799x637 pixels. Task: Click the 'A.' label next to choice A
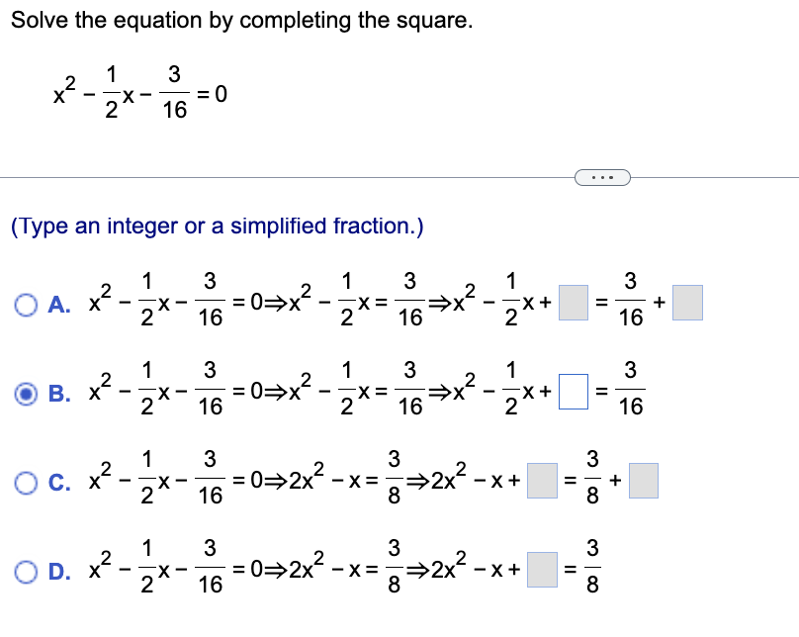(57, 304)
